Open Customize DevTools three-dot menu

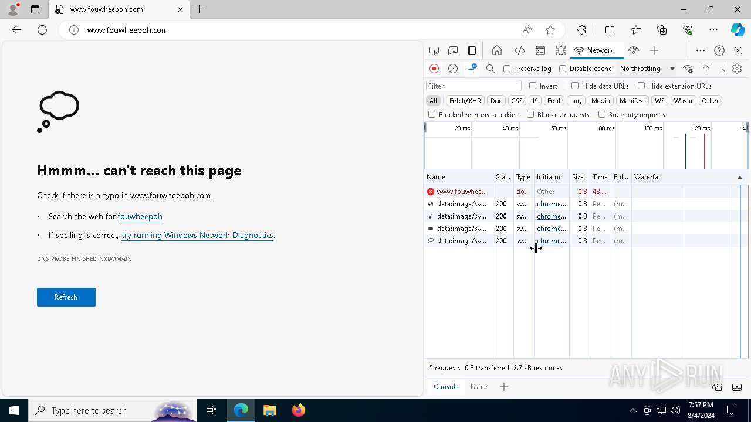[701, 50]
